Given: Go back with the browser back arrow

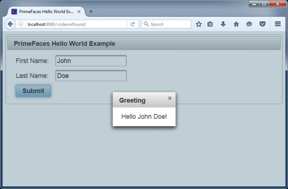Looking at the screenshot, I should coord(10,24).
